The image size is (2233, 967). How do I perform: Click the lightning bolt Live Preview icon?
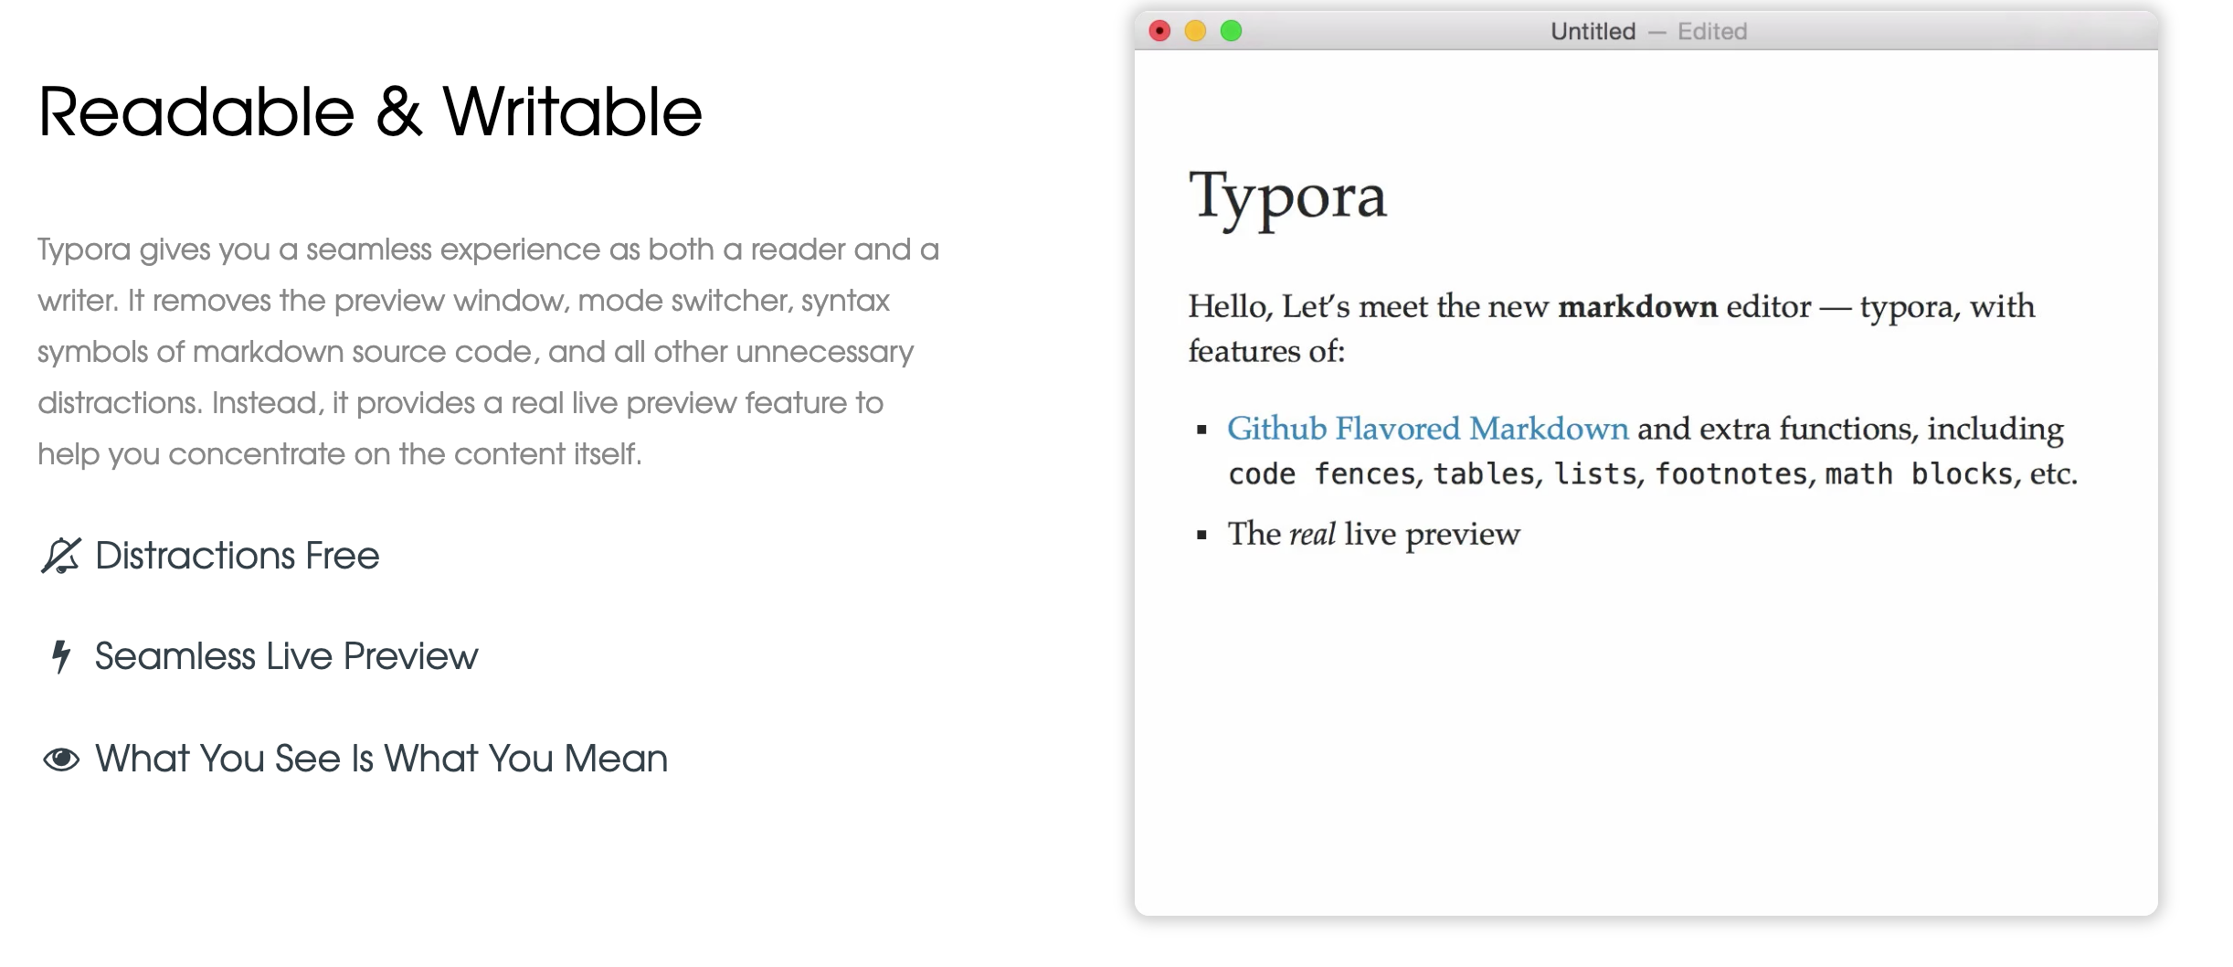(60, 656)
